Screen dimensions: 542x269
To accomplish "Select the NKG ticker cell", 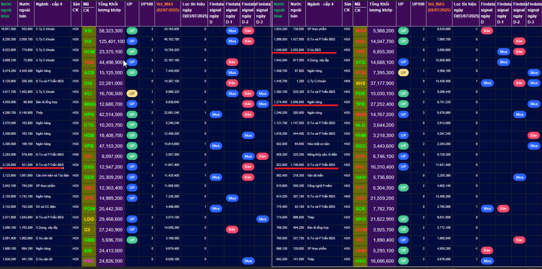I will [360, 219].
